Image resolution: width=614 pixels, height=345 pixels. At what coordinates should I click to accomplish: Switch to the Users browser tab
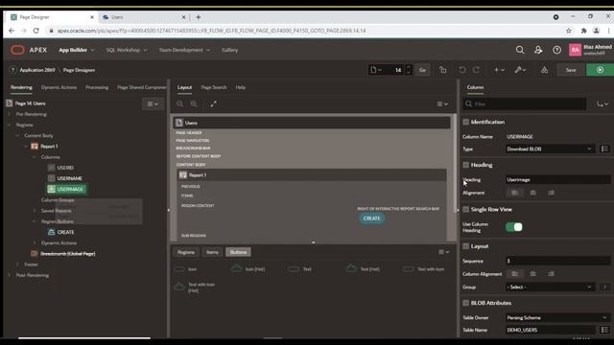pos(143,17)
